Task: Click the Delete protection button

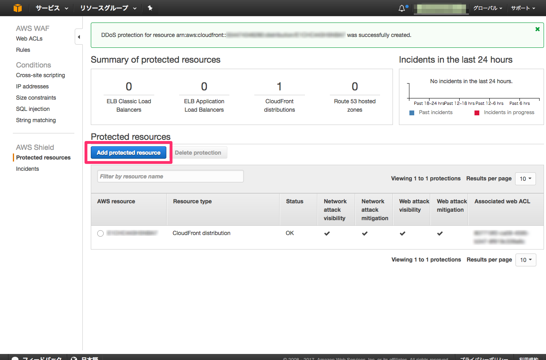Action: pos(198,153)
